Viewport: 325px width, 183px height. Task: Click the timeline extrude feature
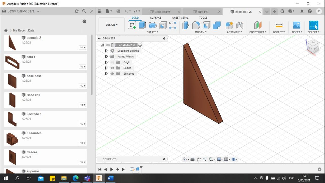(138, 169)
